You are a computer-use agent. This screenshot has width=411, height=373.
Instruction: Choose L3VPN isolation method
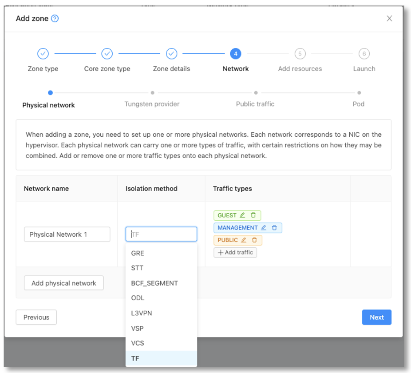[161, 313]
